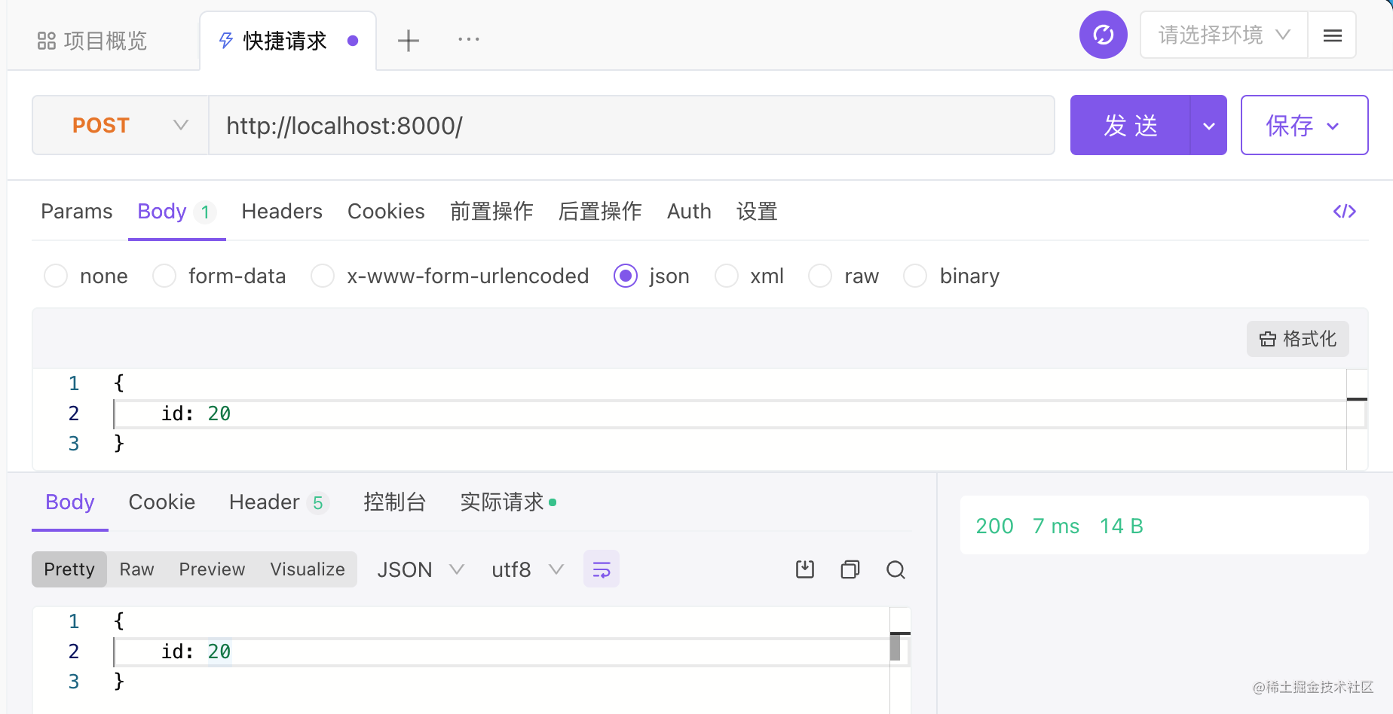Open the code view via </> icon
Screen dimensions: 1393x714
coord(1344,212)
